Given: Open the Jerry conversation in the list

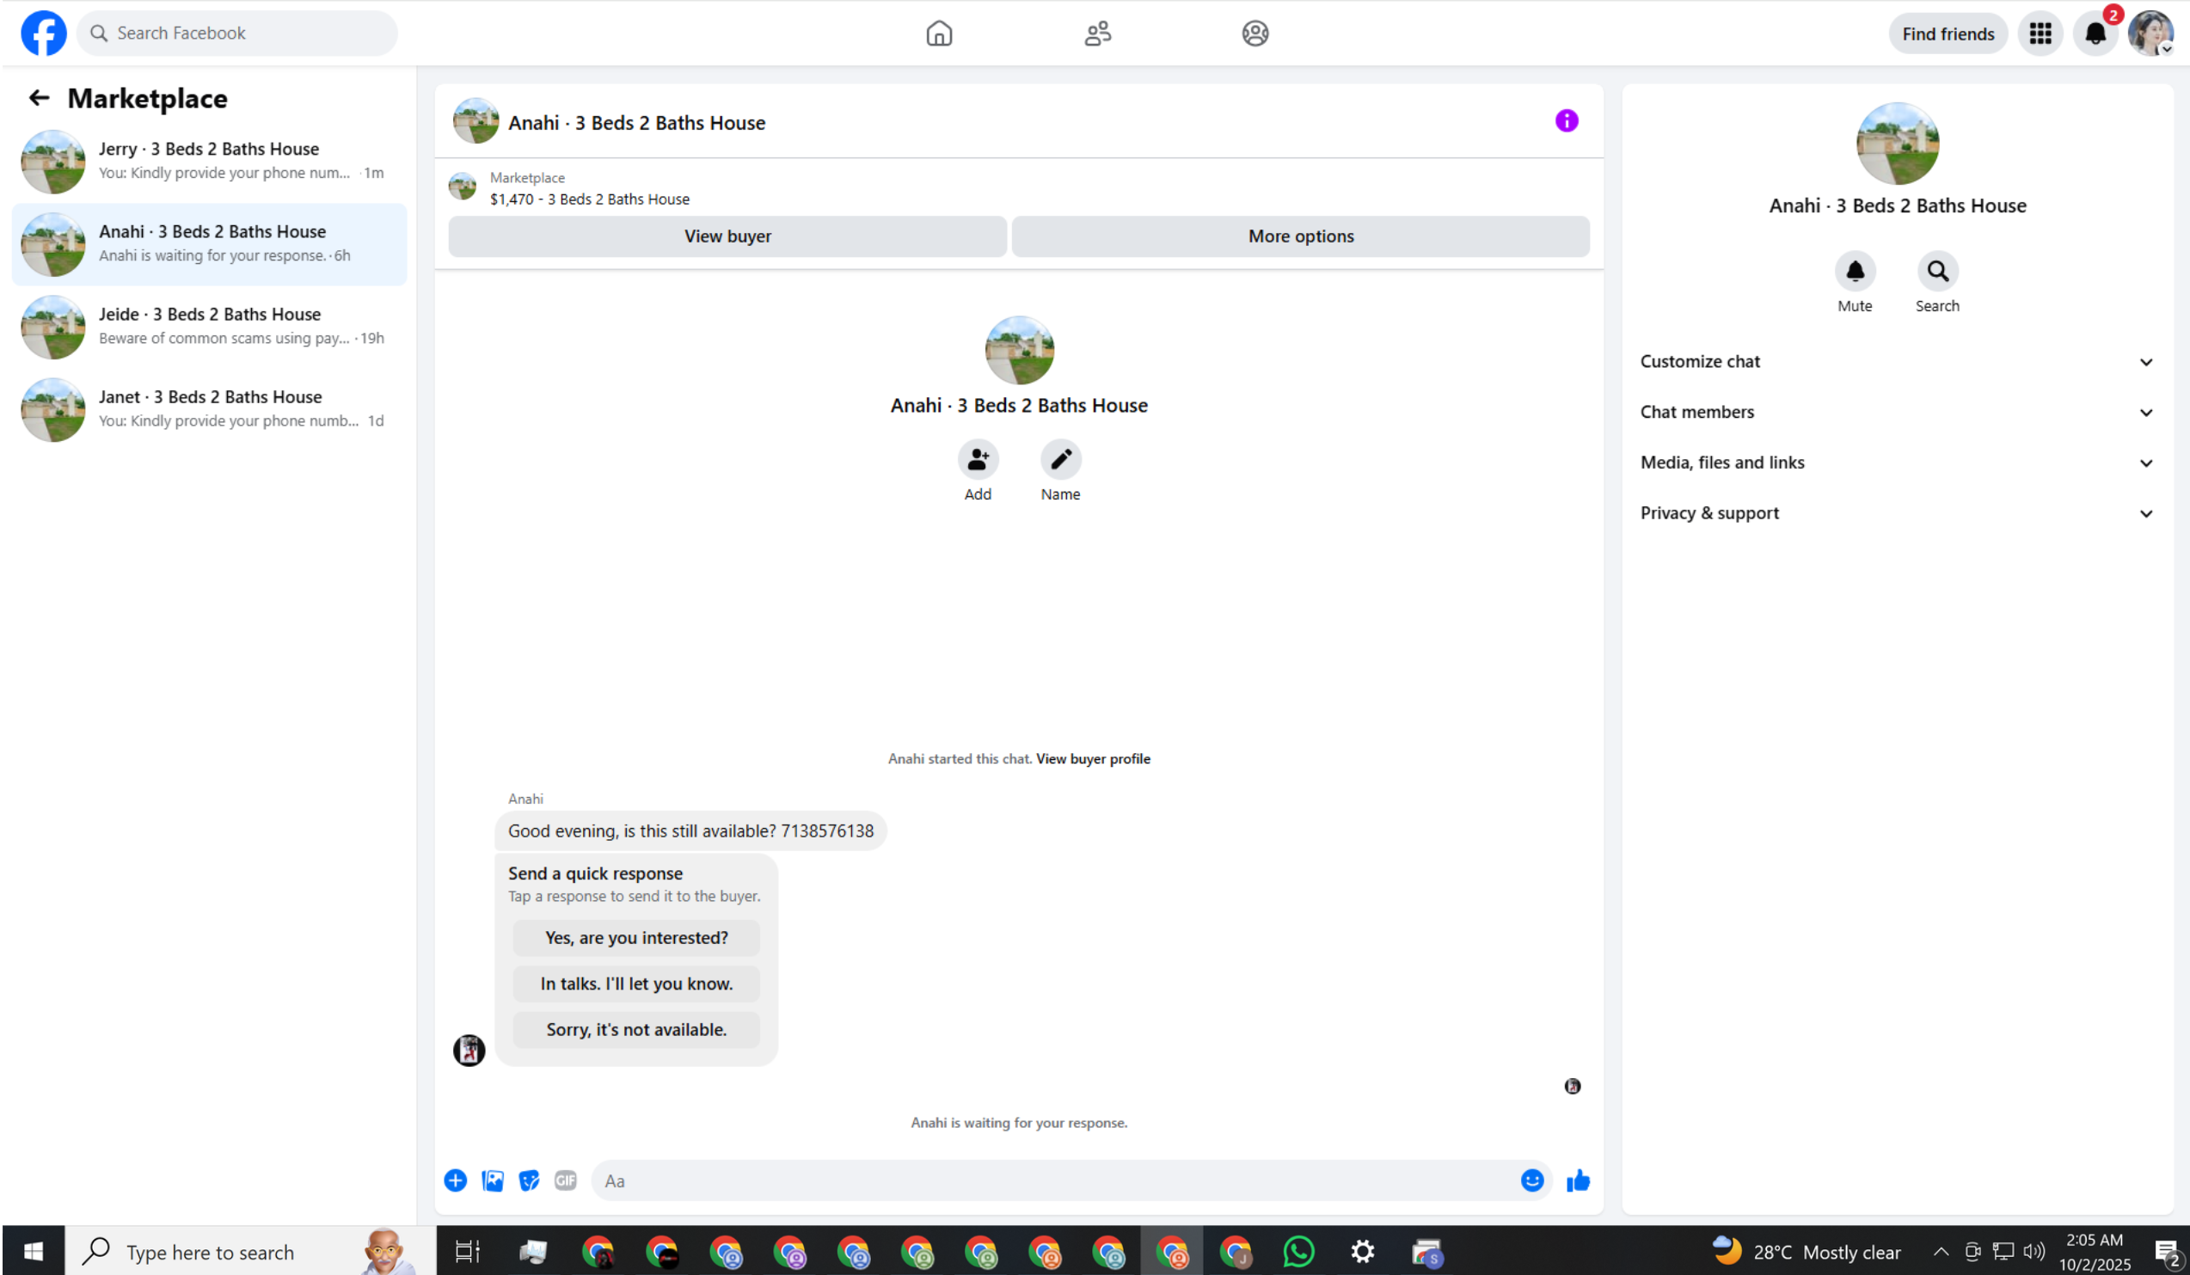Looking at the screenshot, I should click(x=210, y=161).
